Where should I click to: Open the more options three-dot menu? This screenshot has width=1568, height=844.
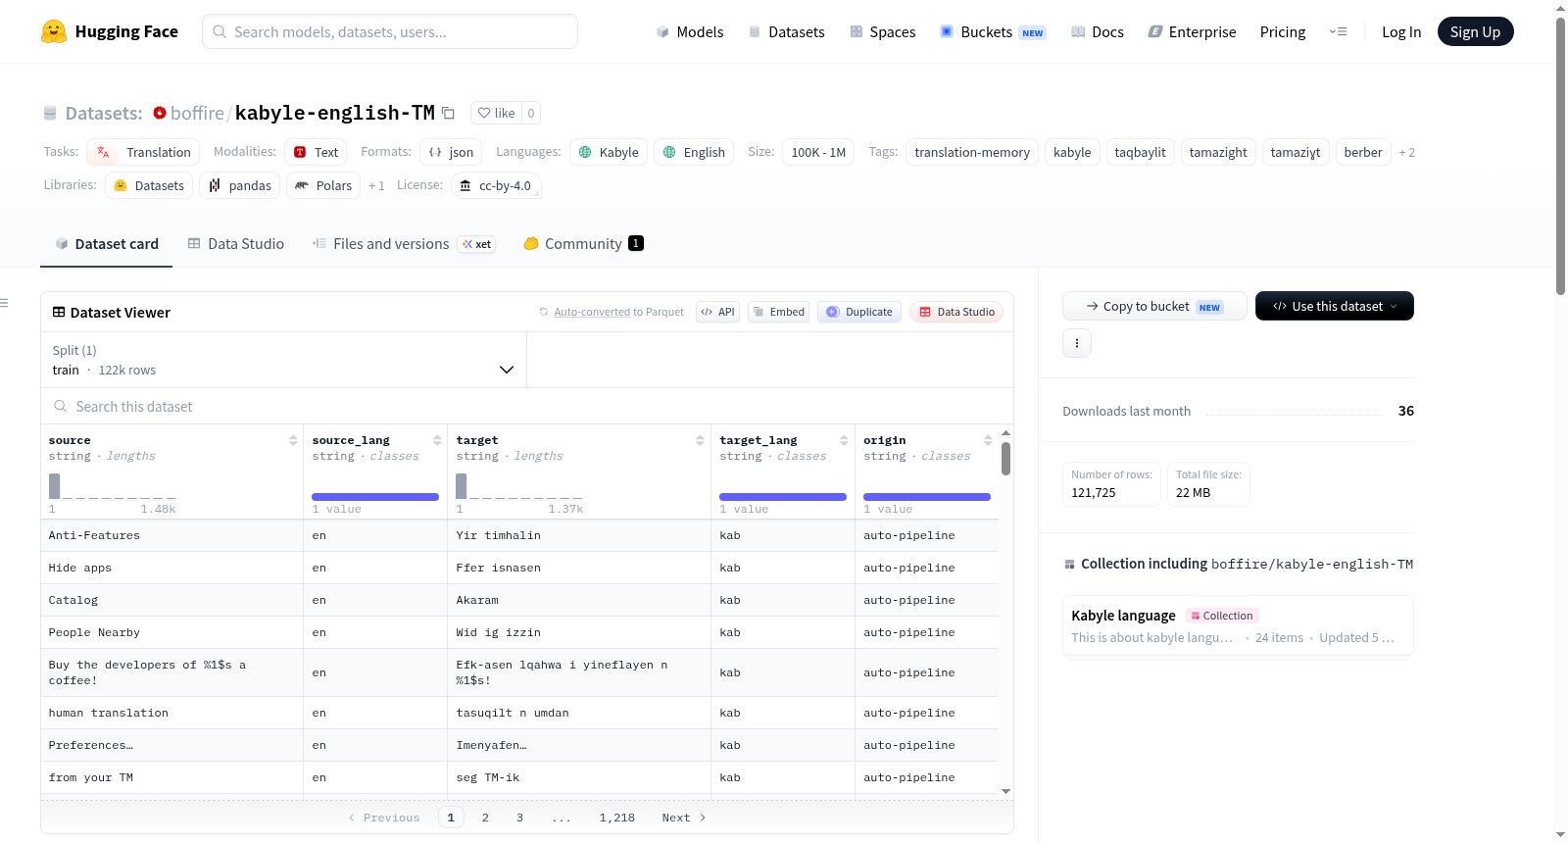pyautogui.click(x=1077, y=343)
